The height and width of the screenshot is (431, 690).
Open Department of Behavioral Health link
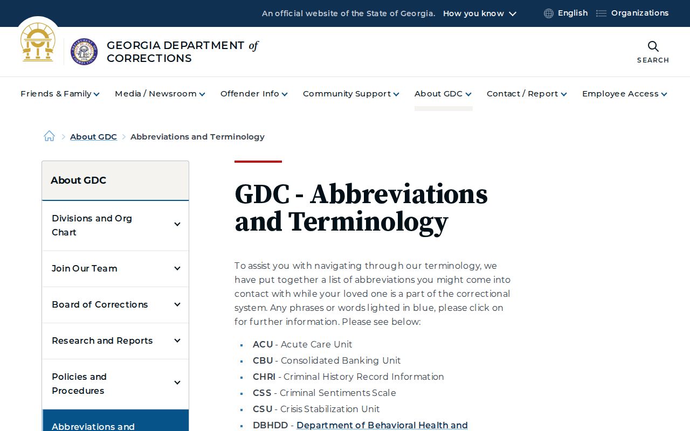click(x=382, y=425)
